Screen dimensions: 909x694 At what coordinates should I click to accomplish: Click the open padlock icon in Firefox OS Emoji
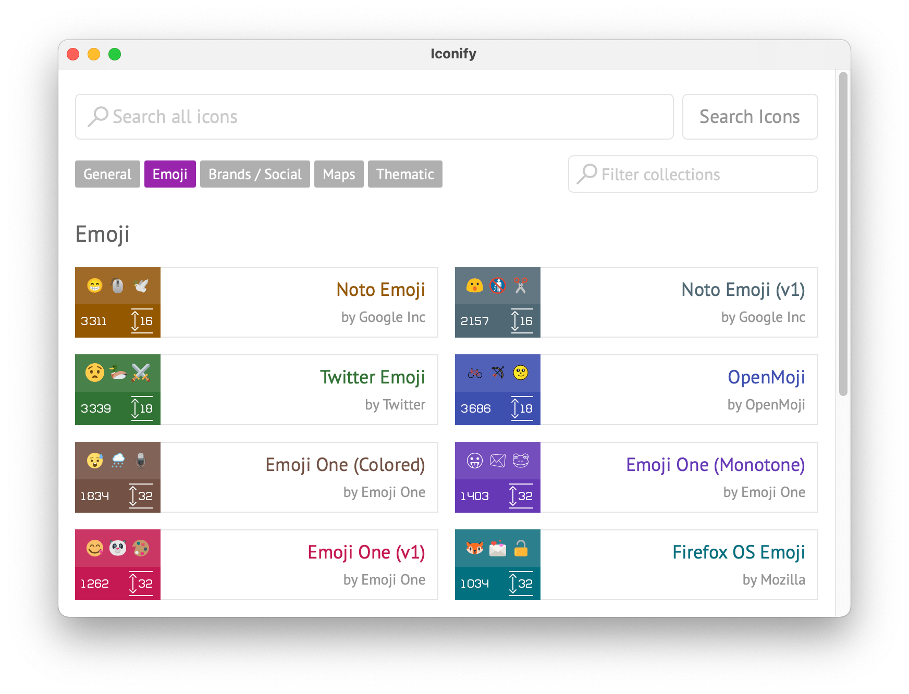click(x=520, y=548)
